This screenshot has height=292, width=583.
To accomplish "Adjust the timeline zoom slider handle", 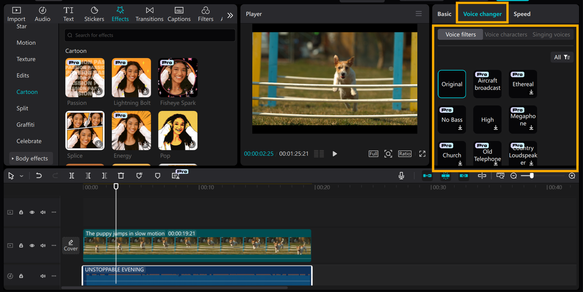I will (532, 175).
